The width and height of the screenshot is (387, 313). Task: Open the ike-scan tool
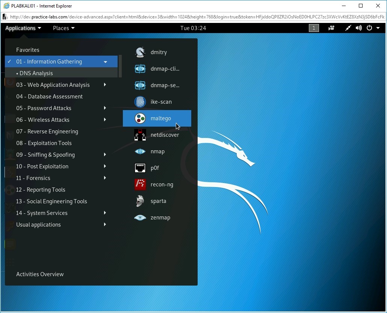coord(161,102)
